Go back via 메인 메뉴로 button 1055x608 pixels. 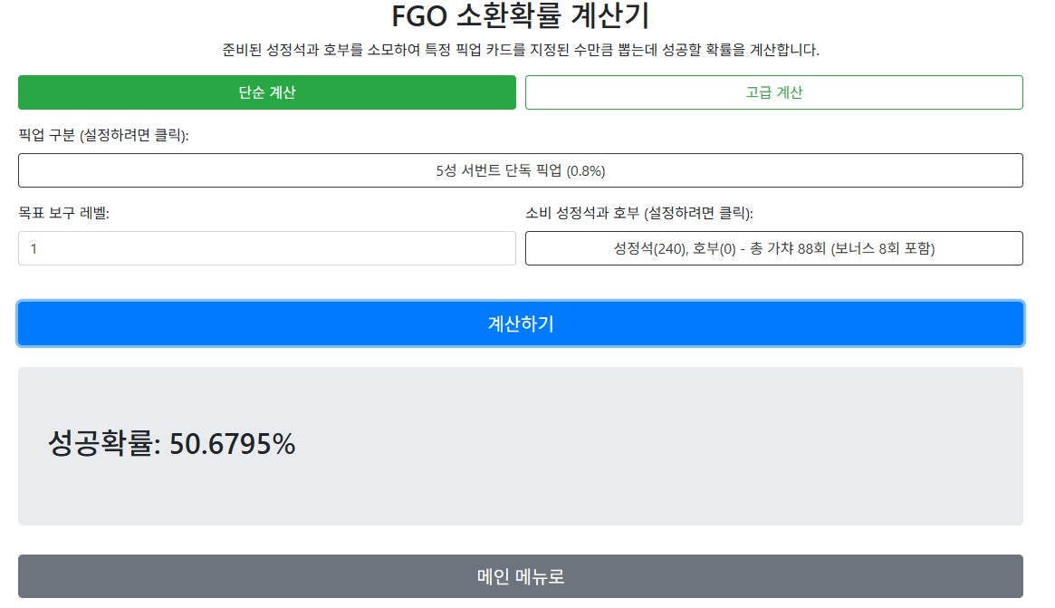tap(520, 576)
